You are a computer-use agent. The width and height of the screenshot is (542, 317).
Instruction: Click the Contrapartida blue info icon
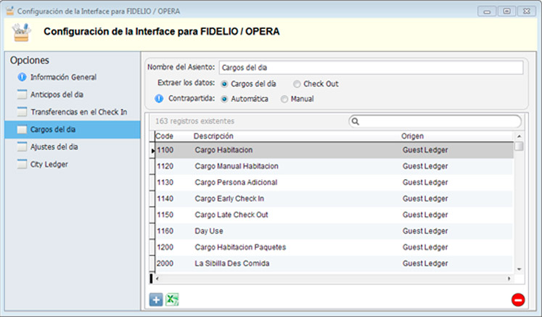click(159, 99)
